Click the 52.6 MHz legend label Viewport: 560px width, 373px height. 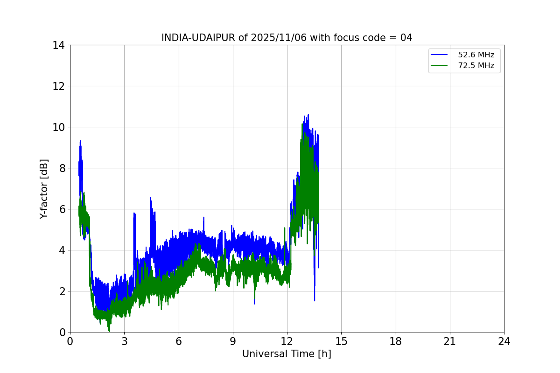pyautogui.click(x=476, y=55)
